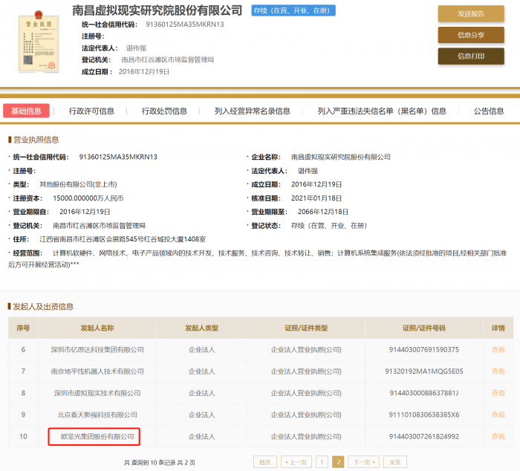Image resolution: width=520 pixels, height=471 pixels.
Task: Select cell 北京春天影视科技有限公司
Action: [x=97, y=415]
